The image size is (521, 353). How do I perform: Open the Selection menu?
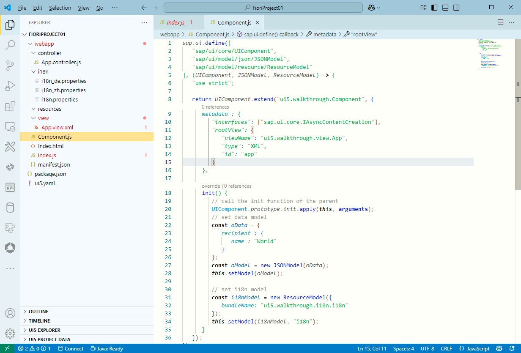60,8
